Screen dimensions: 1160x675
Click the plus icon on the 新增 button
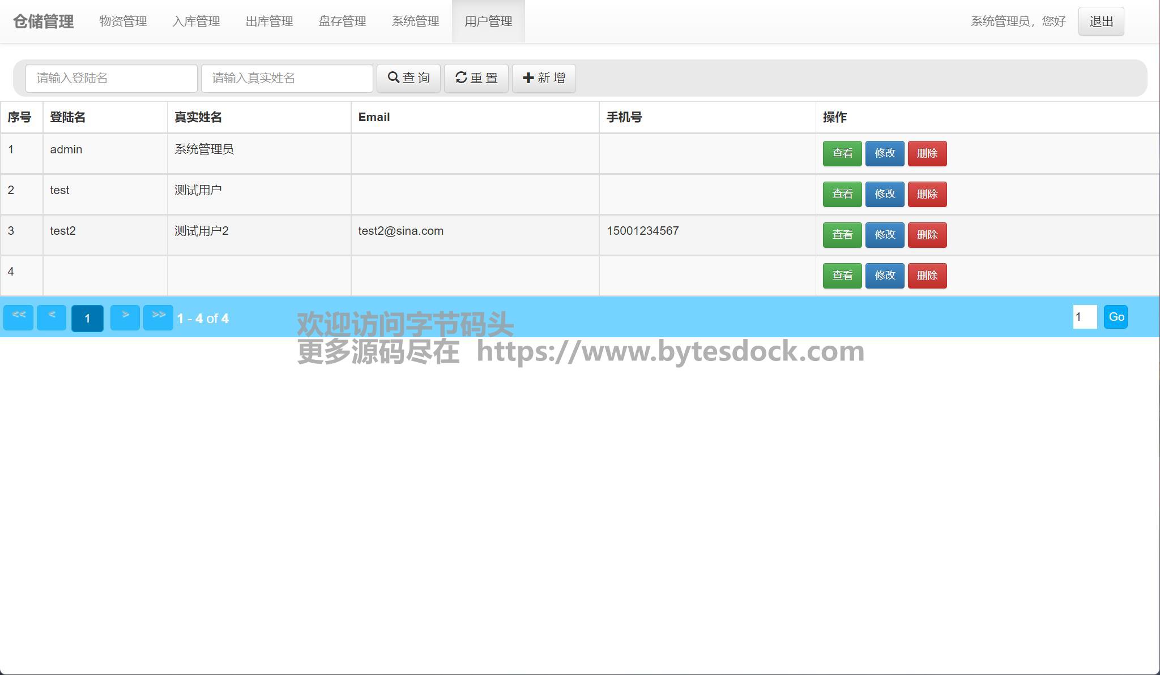tap(528, 78)
